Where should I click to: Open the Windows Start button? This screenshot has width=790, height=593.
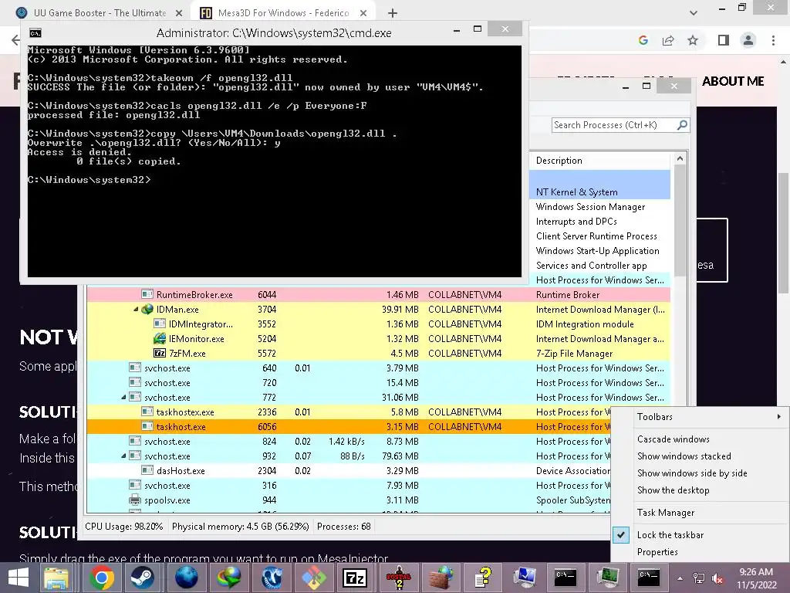click(x=19, y=578)
